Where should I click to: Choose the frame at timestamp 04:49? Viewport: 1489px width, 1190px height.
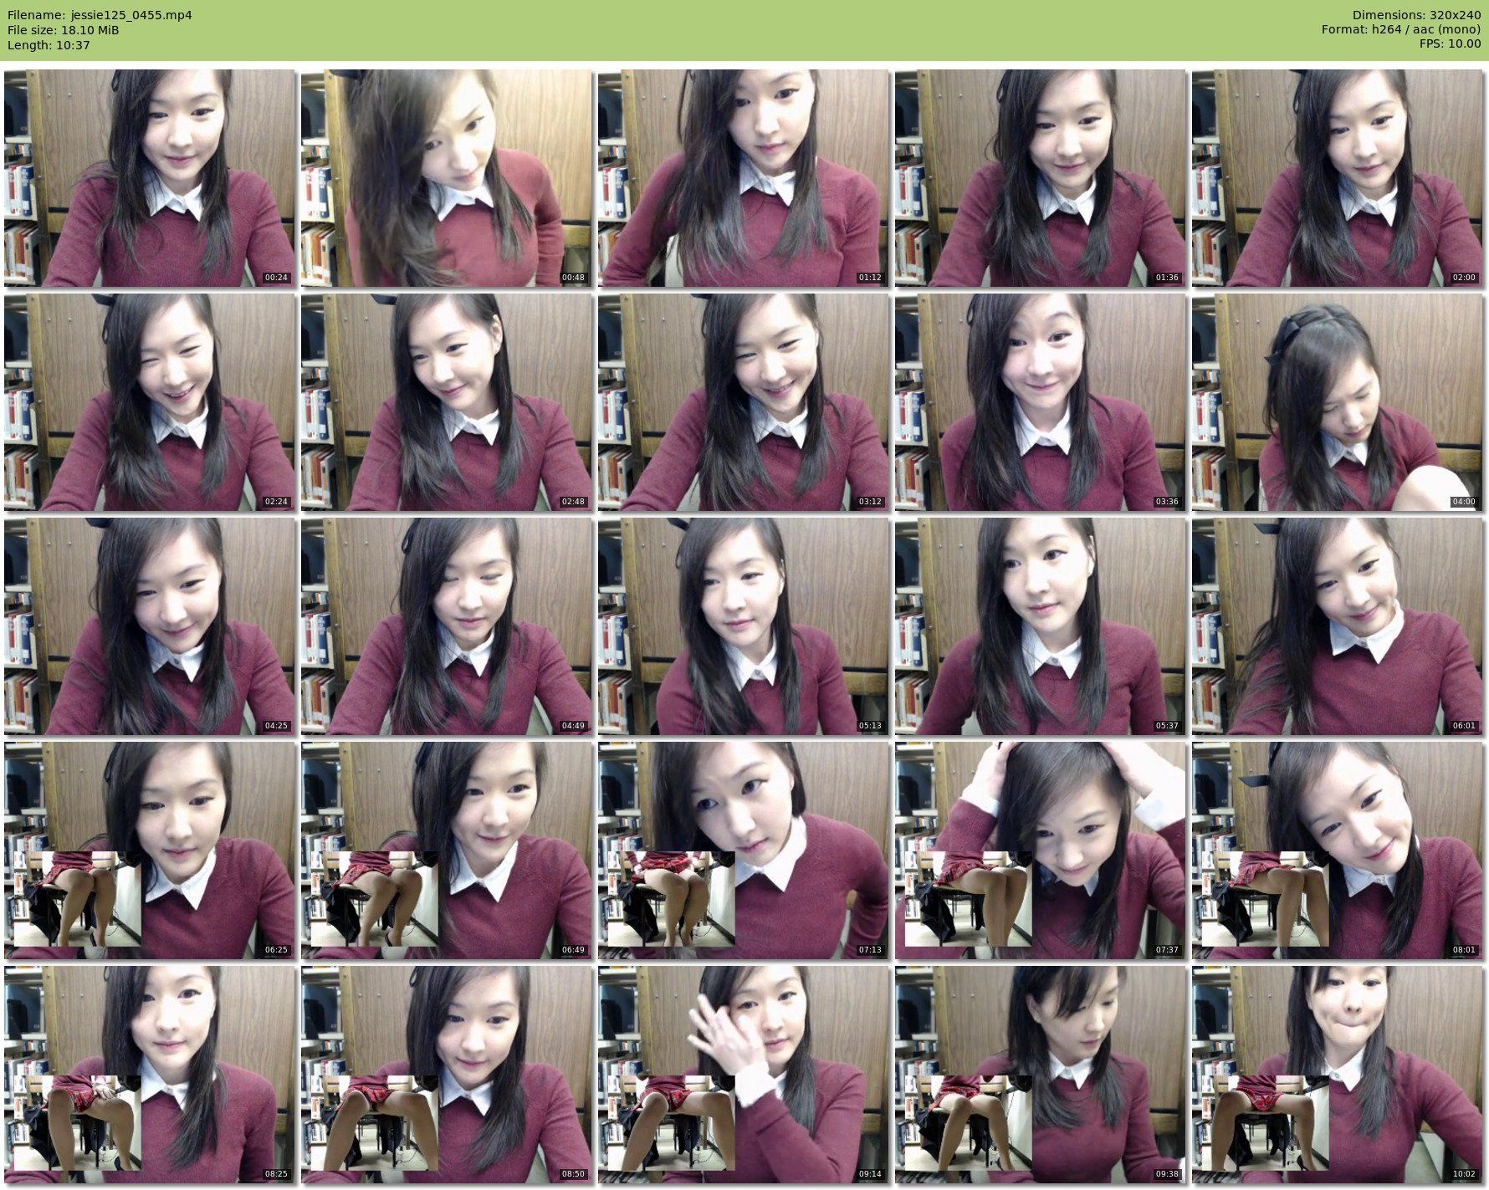tap(446, 626)
